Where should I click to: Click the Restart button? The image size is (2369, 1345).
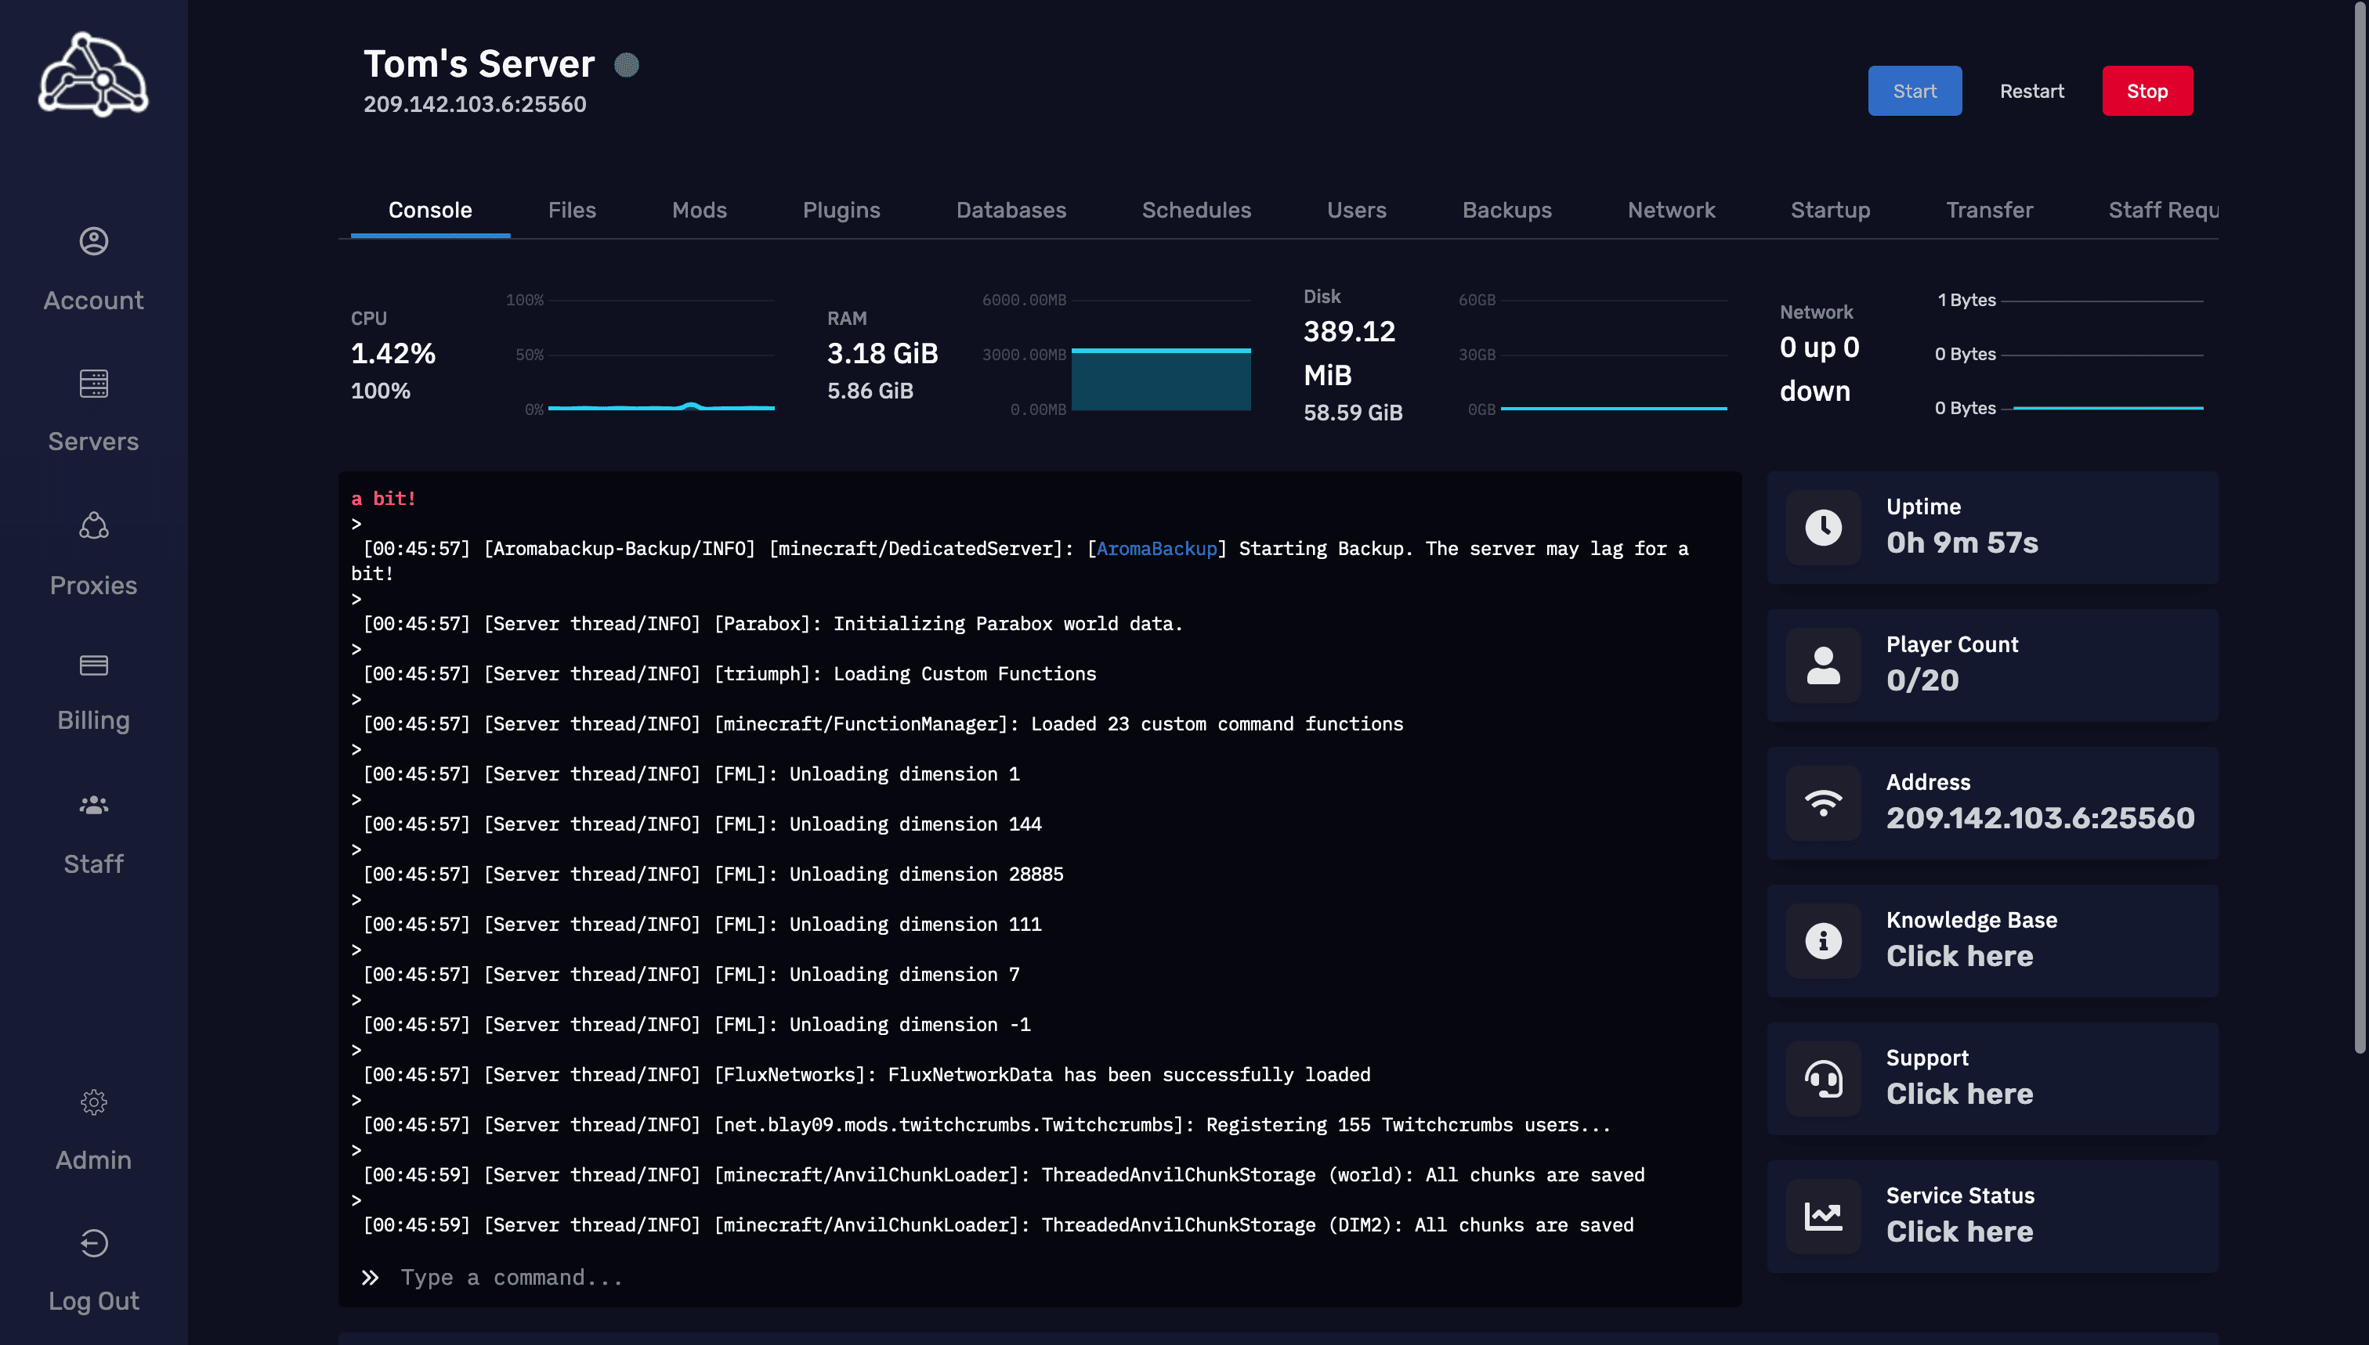[2031, 91]
